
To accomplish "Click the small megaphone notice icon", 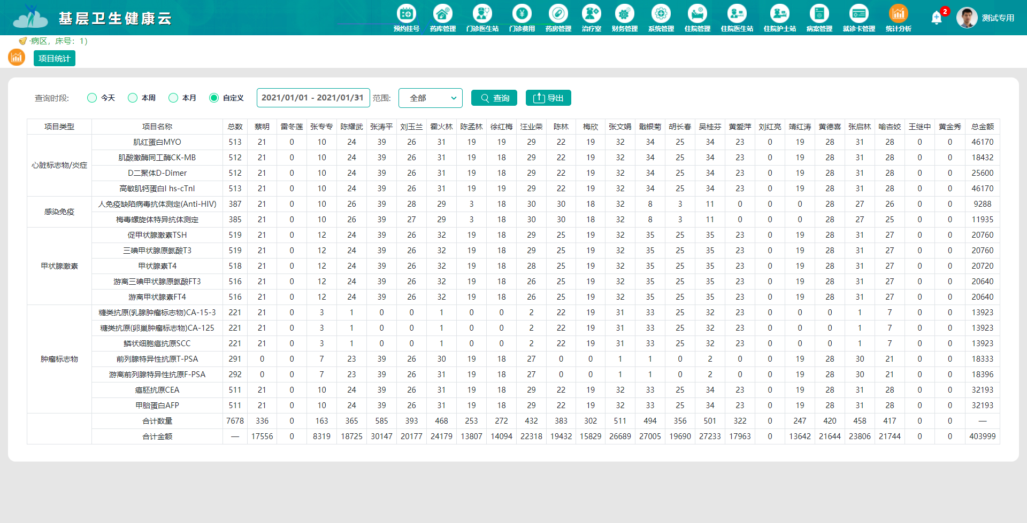I will (22, 41).
